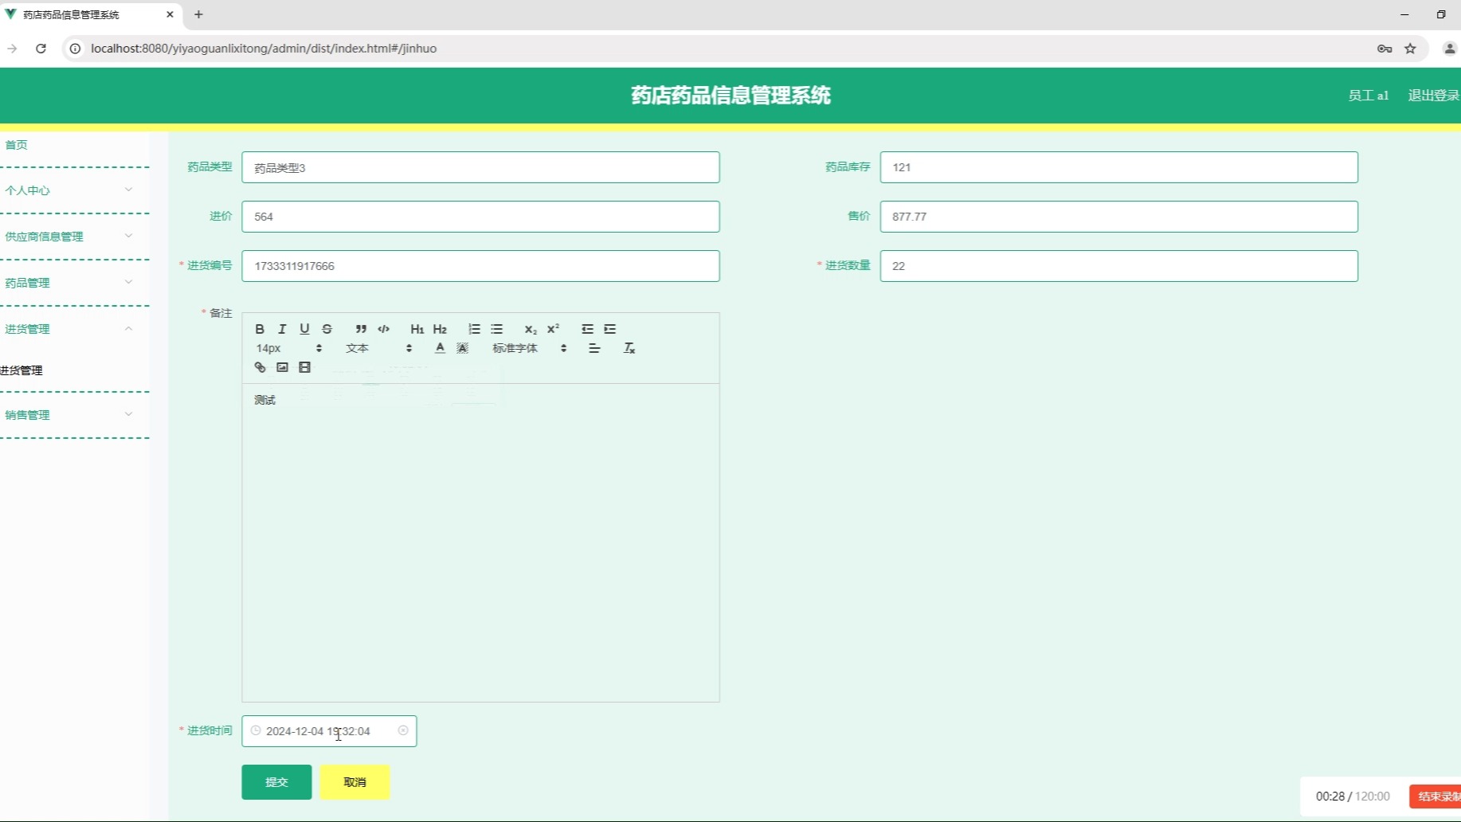Go to 首页 in sidebar
The width and height of the screenshot is (1461, 822).
[17, 144]
